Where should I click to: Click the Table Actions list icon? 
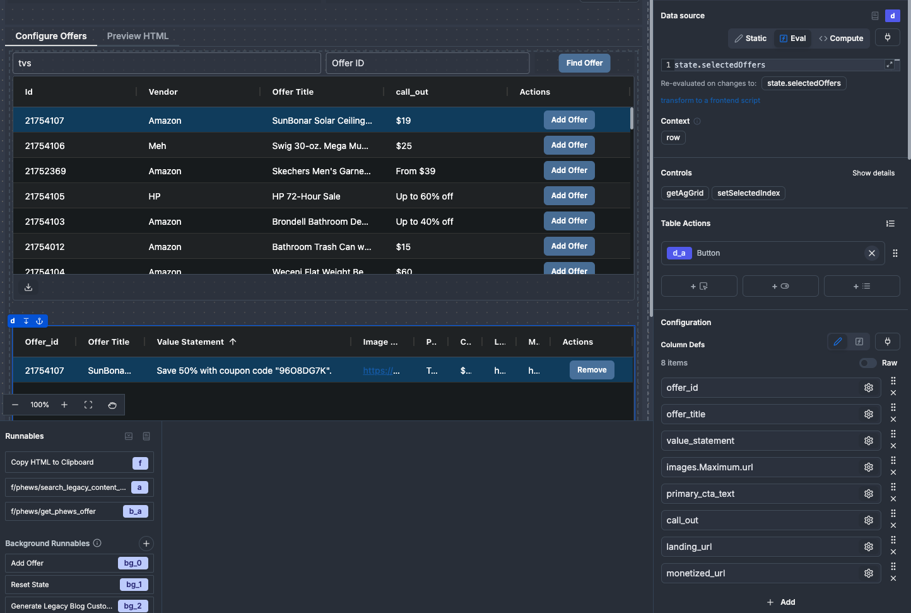(x=890, y=223)
